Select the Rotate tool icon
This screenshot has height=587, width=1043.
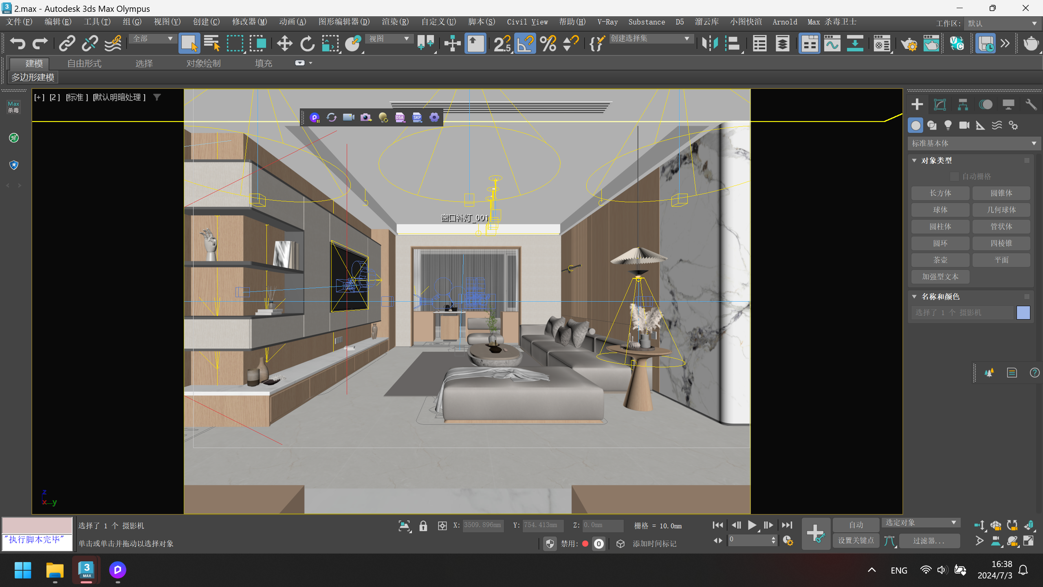(307, 43)
